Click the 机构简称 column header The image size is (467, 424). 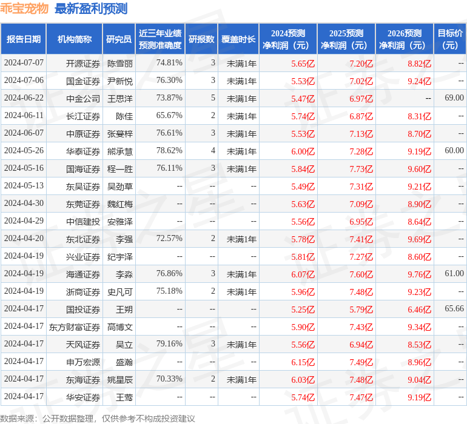75,39
